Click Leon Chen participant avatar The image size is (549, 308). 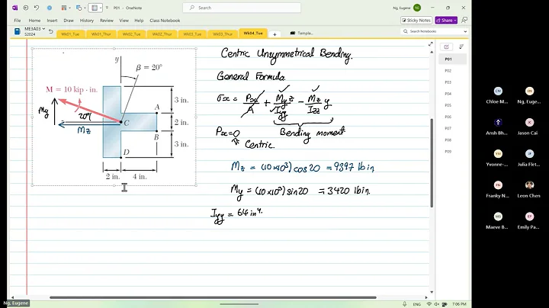529,184
